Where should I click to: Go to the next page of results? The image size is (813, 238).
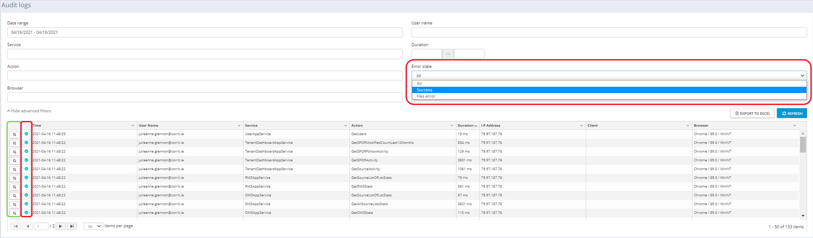tap(61, 226)
